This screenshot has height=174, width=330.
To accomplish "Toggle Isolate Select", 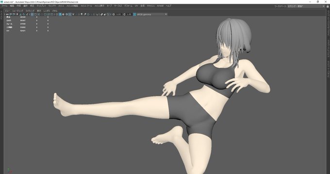I will coord(97,14).
